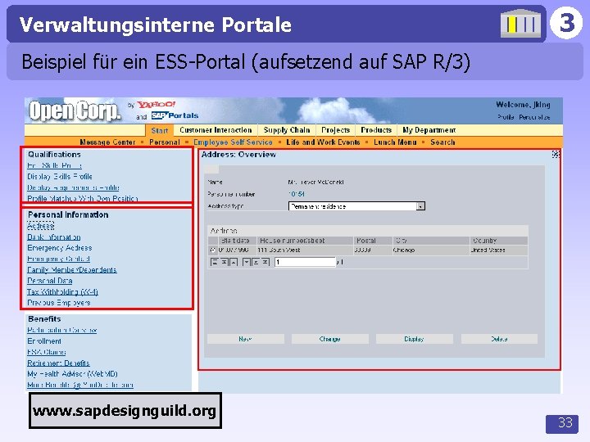590x442 pixels.
Task: Open the Previous Employers link
Action: tap(59, 303)
